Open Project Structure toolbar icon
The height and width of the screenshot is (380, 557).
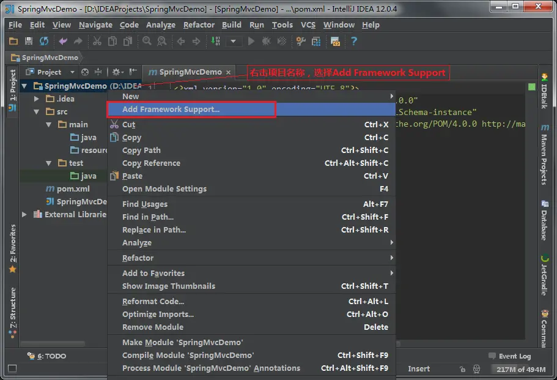[316, 42]
